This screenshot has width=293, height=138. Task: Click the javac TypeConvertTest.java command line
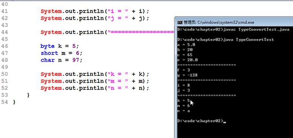(x=233, y=30)
